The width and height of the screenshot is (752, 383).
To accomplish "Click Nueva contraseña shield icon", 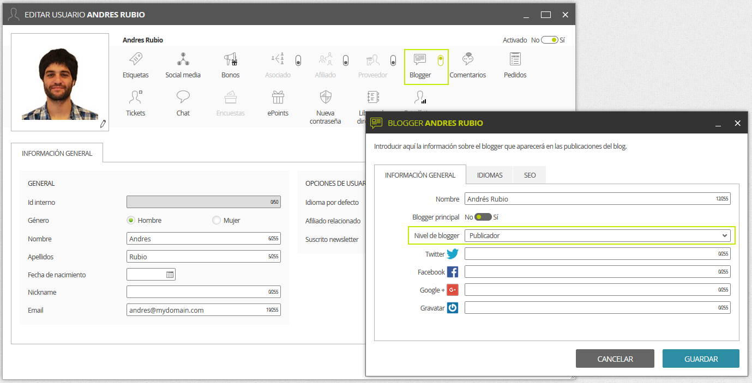I will pyautogui.click(x=326, y=97).
